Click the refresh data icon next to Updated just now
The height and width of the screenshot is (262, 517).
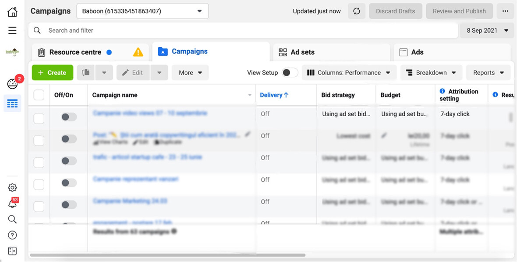(x=356, y=11)
